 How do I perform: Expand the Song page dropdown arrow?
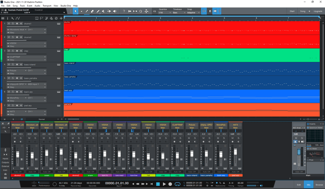click(x=310, y=11)
